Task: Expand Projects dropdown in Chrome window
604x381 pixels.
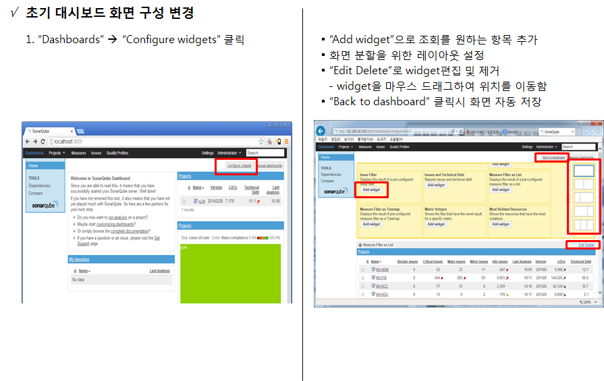Action: coord(57,153)
